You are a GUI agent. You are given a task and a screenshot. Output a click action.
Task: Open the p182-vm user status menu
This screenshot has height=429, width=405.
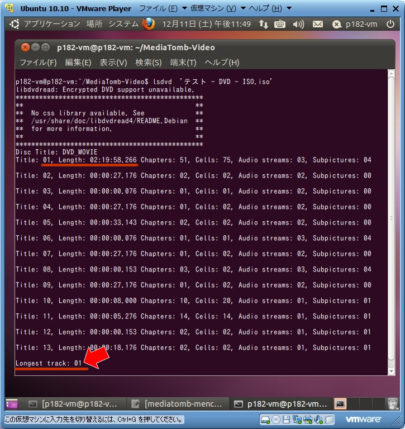tap(355, 25)
